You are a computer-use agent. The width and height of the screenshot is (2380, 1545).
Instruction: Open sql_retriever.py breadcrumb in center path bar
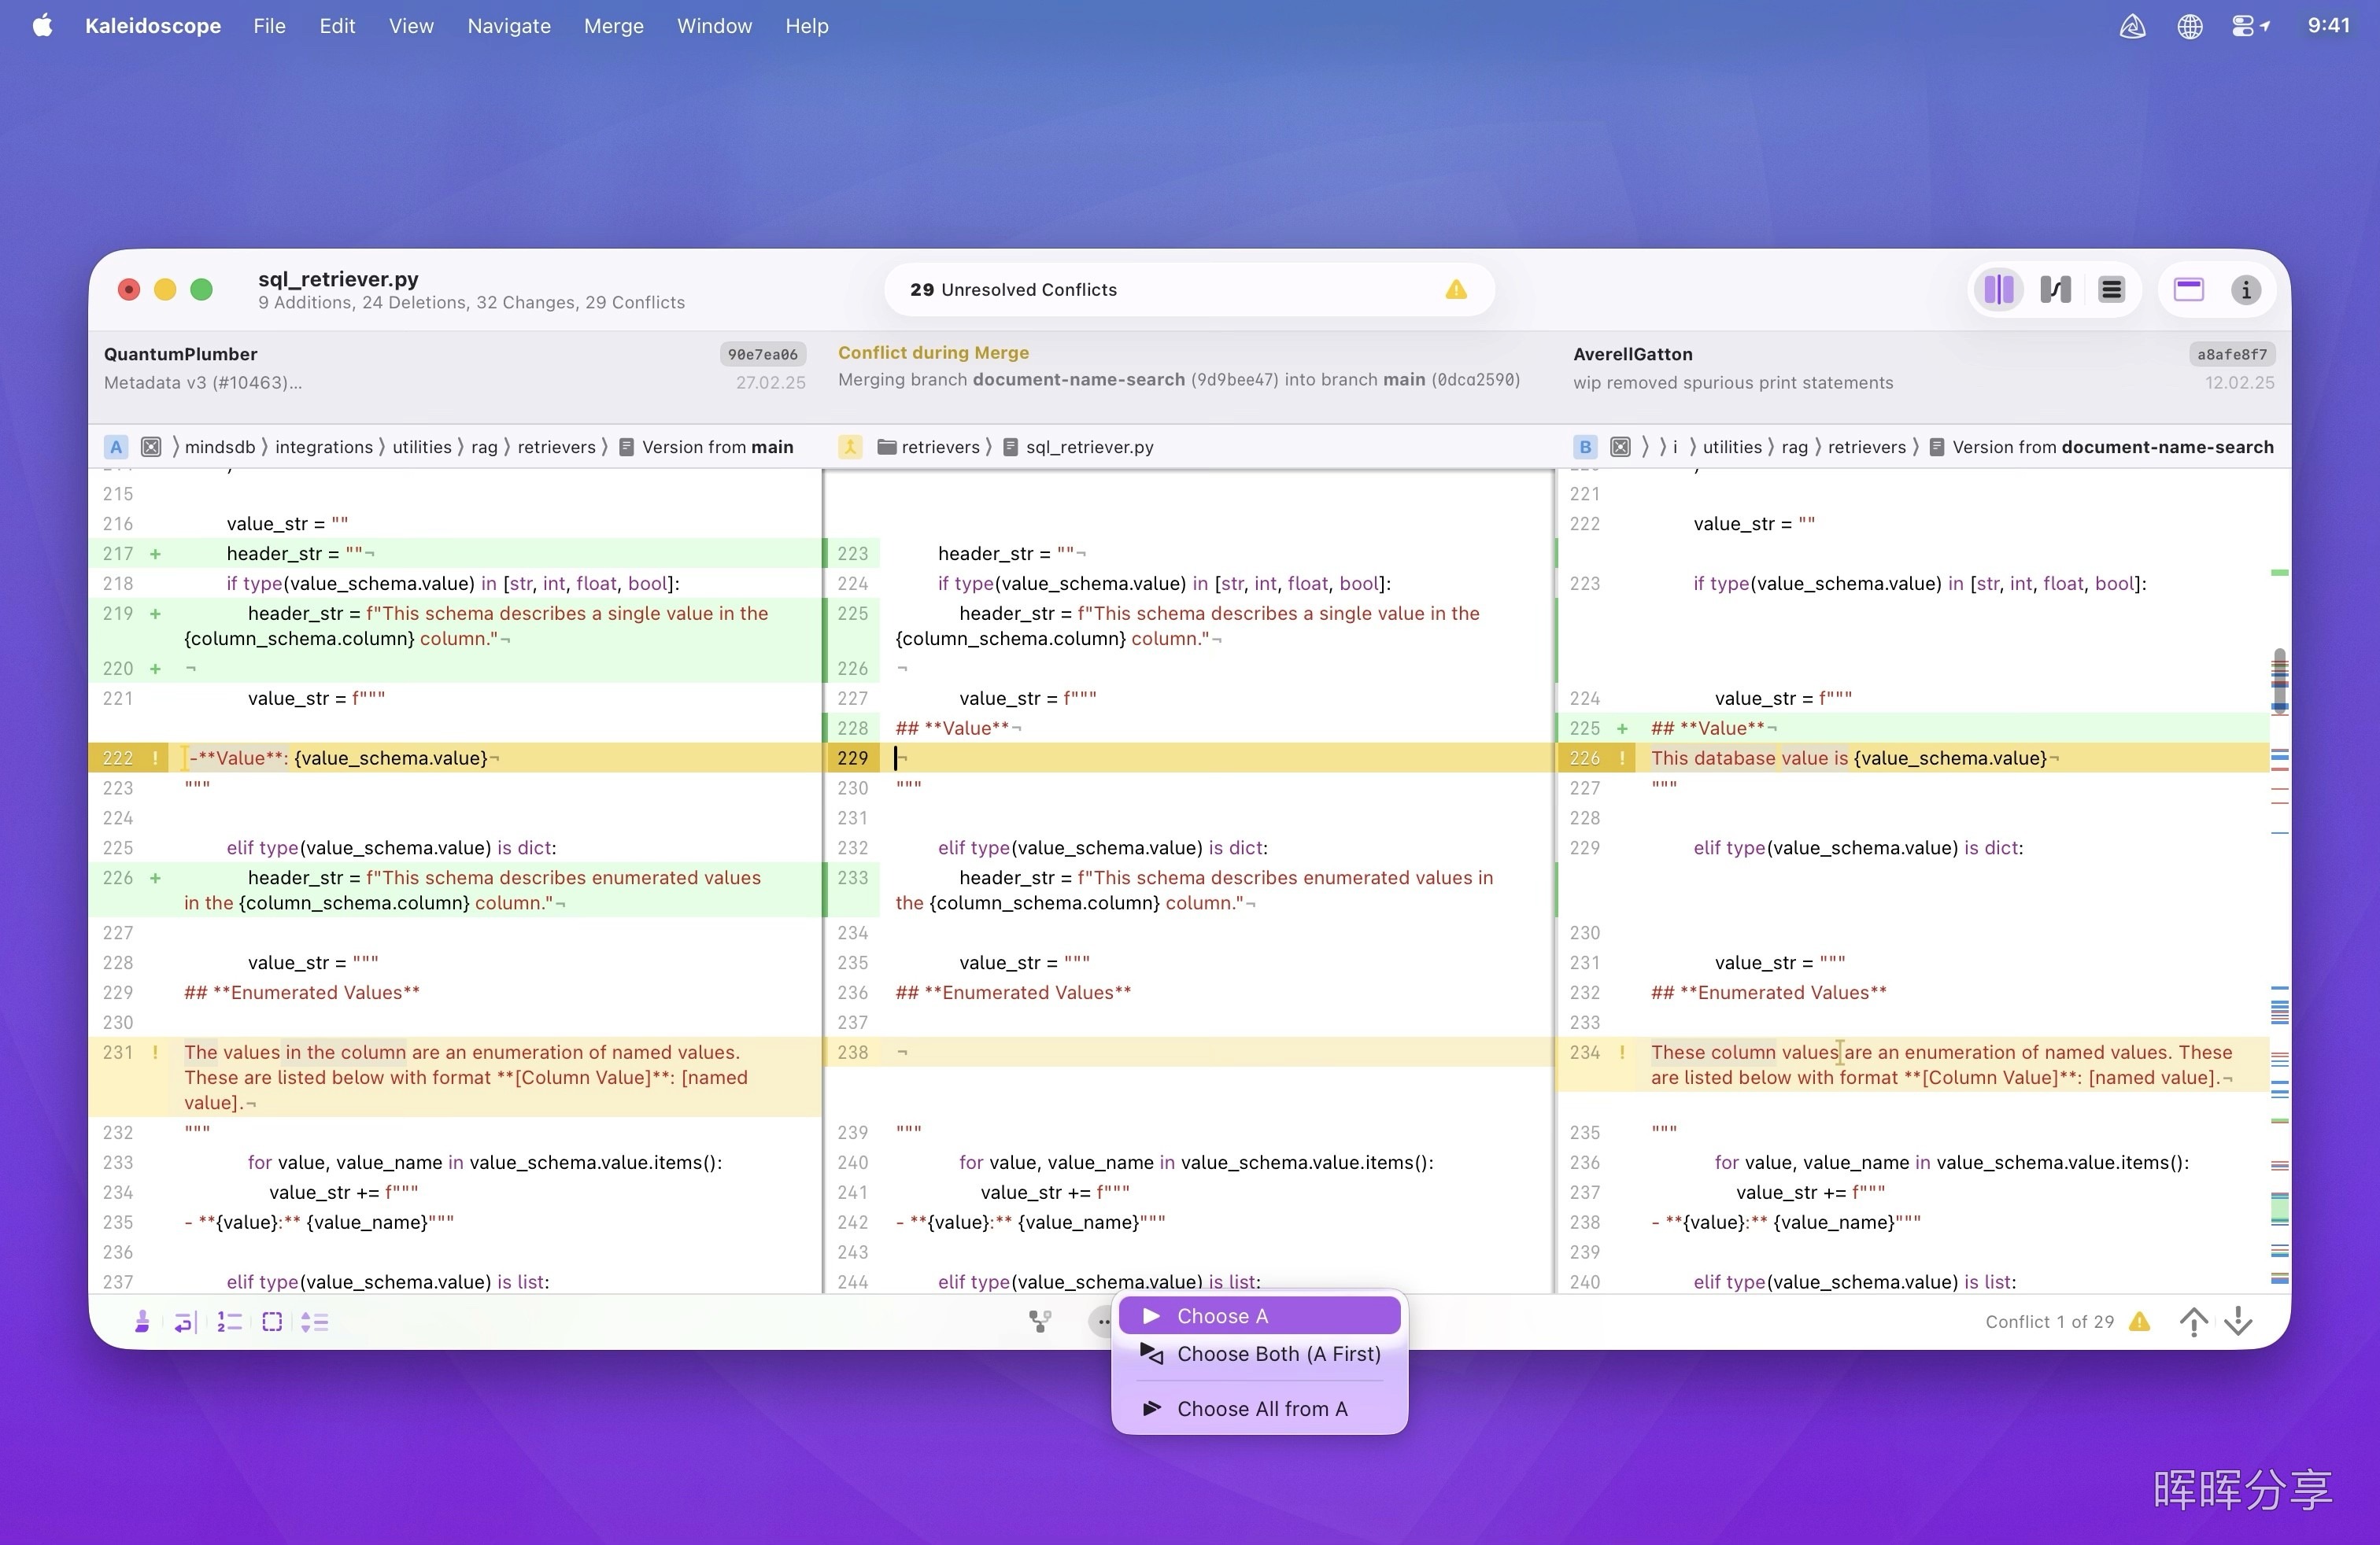coord(1079,447)
